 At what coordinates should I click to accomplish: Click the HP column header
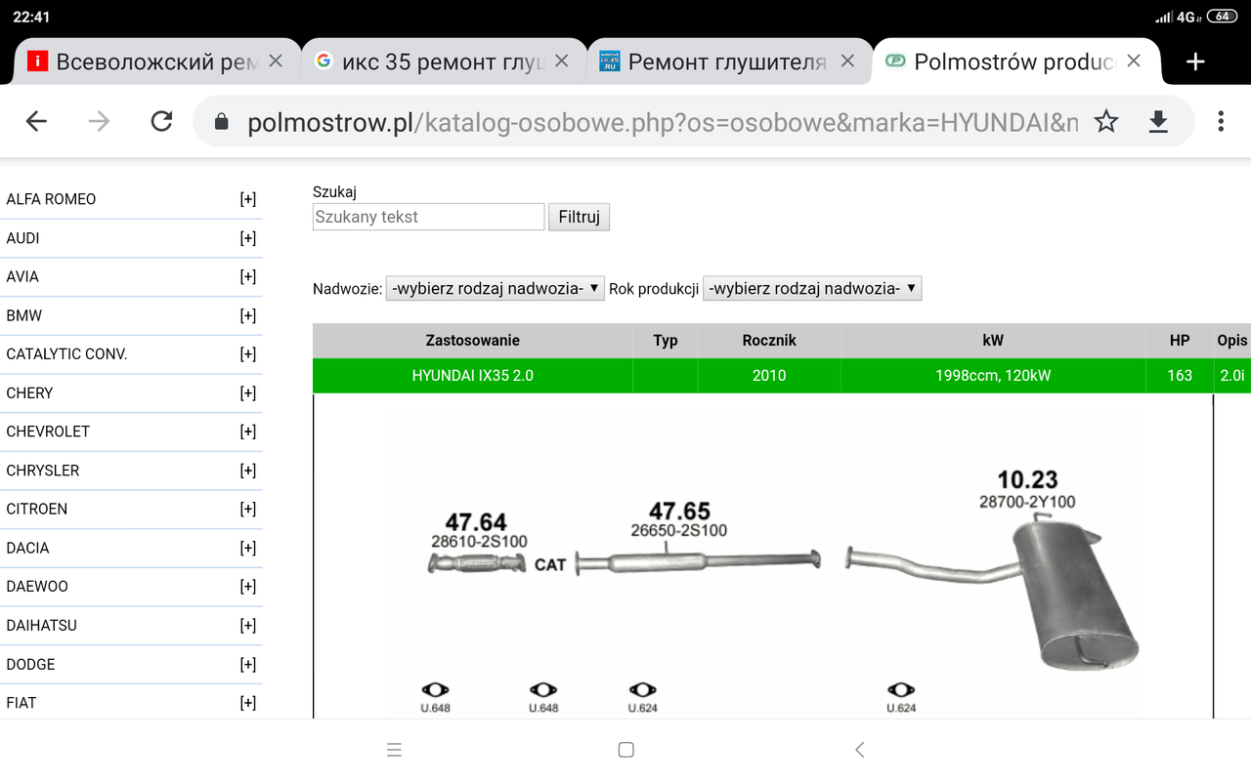click(1180, 341)
